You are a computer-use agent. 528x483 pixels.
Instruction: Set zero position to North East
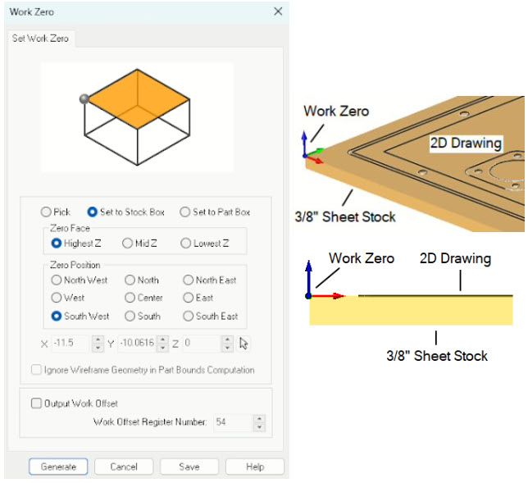(189, 280)
